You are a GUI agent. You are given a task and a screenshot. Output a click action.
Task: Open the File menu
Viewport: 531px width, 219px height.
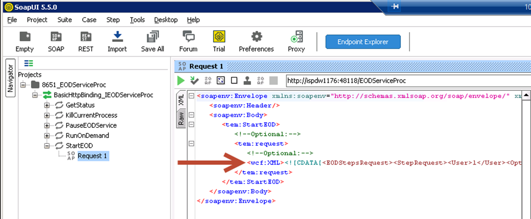pos(12,20)
